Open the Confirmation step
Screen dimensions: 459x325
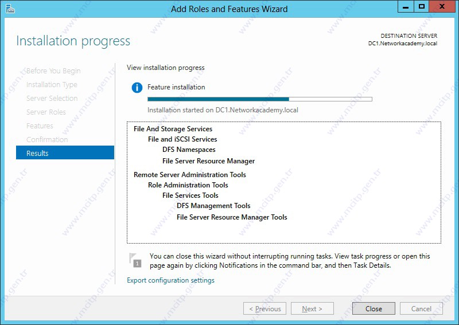[47, 139]
